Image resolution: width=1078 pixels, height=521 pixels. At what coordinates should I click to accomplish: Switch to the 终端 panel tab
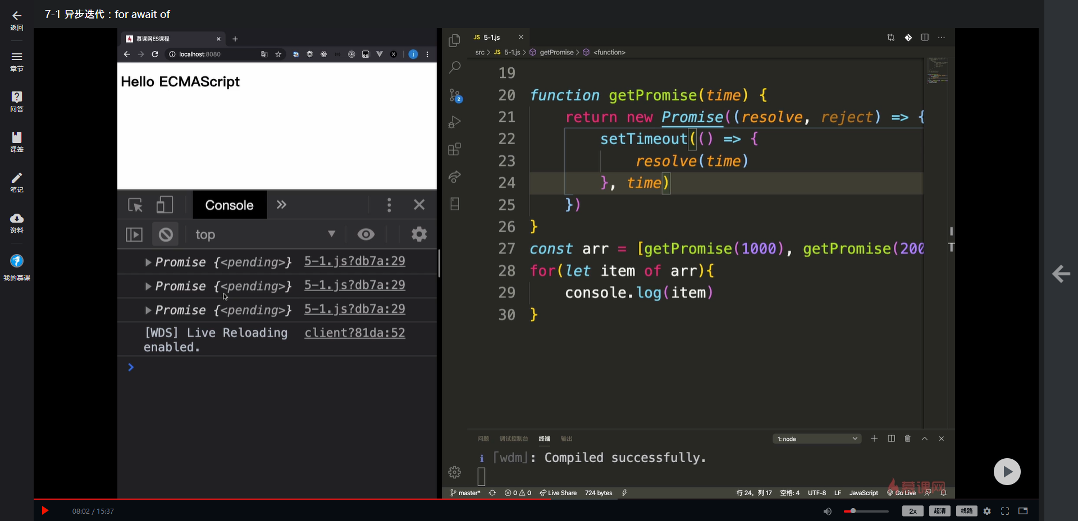click(x=545, y=439)
